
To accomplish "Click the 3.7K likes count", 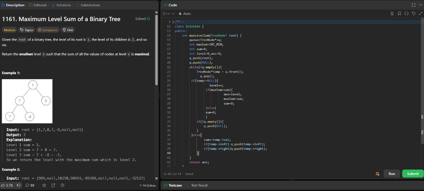I will click(10, 185).
